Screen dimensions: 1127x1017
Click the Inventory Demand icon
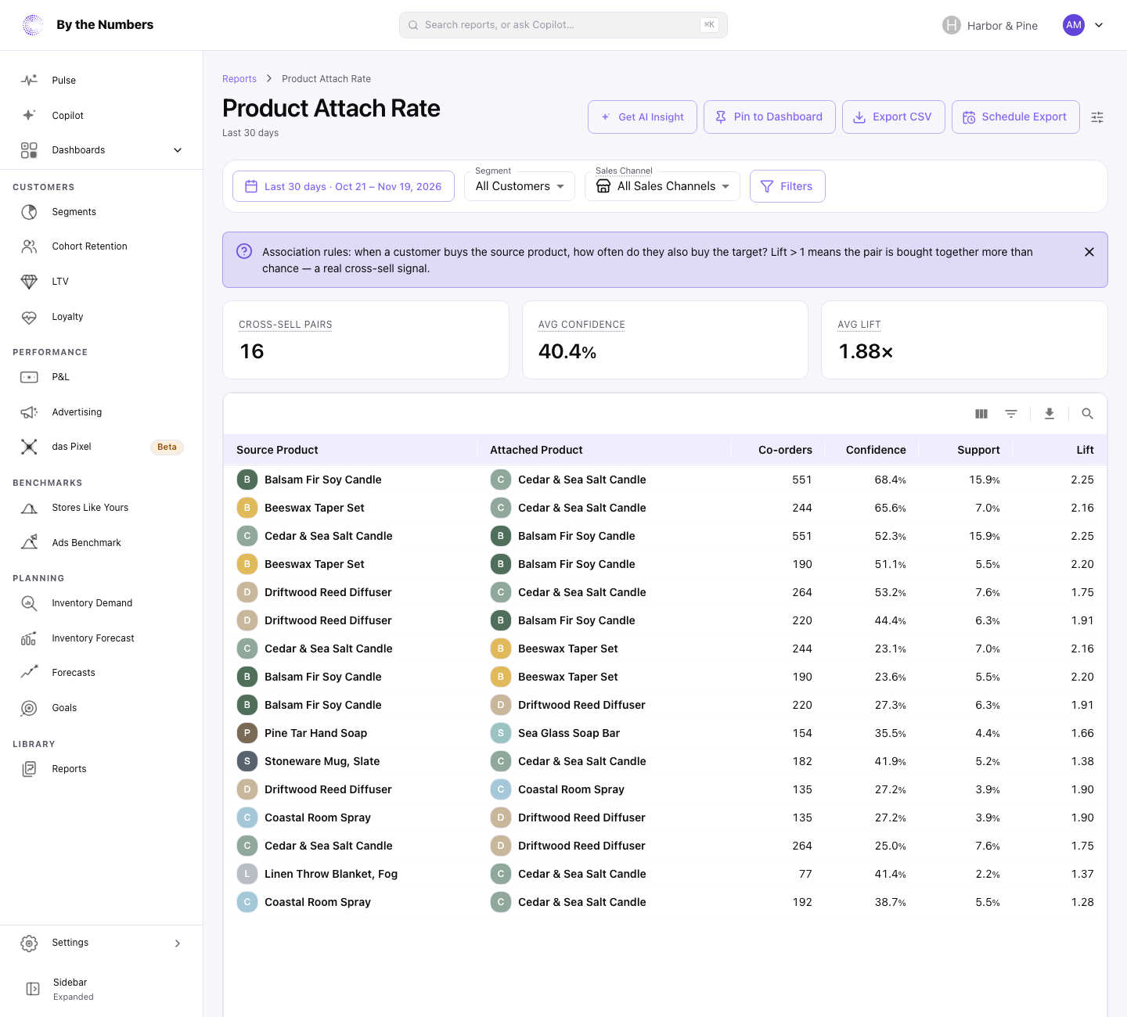pyautogui.click(x=29, y=603)
